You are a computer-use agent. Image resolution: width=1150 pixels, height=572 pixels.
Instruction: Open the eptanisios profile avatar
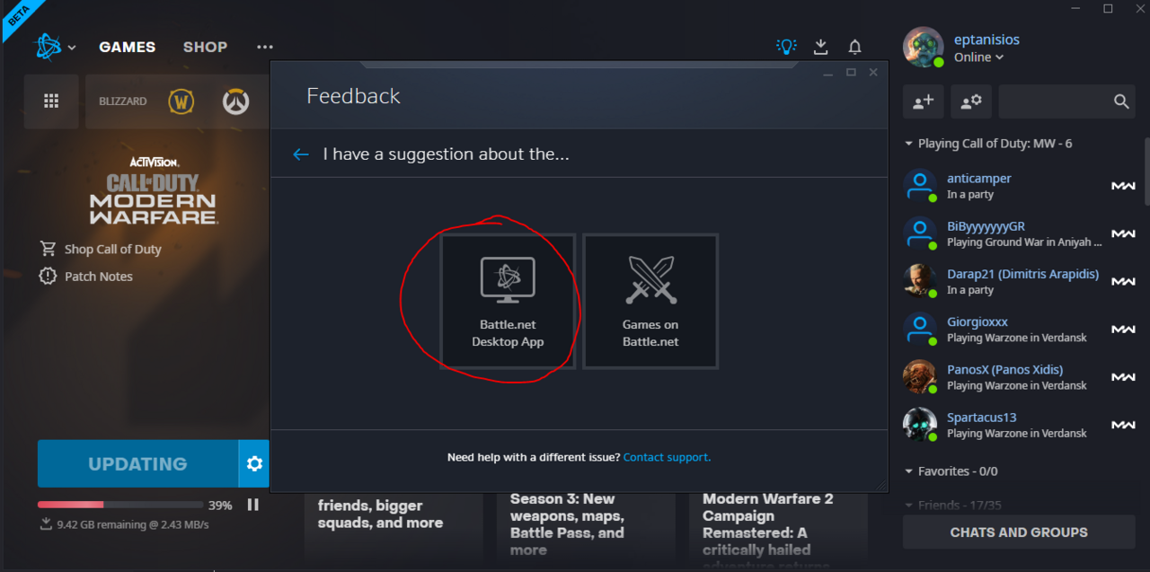click(x=924, y=48)
